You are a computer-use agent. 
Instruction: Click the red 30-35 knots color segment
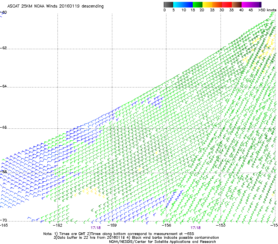pos(227,5)
